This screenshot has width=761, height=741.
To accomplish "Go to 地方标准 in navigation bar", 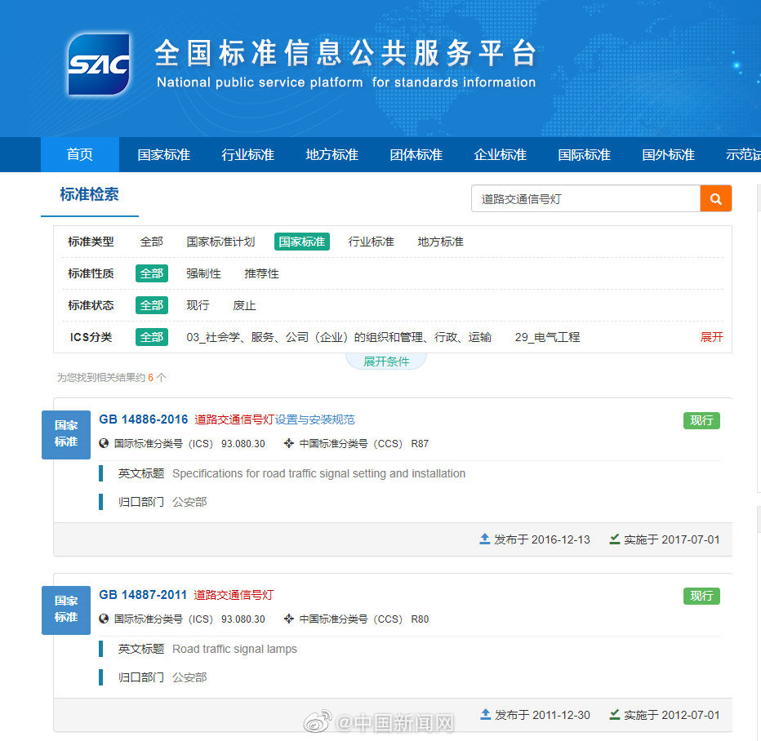I will (x=332, y=154).
